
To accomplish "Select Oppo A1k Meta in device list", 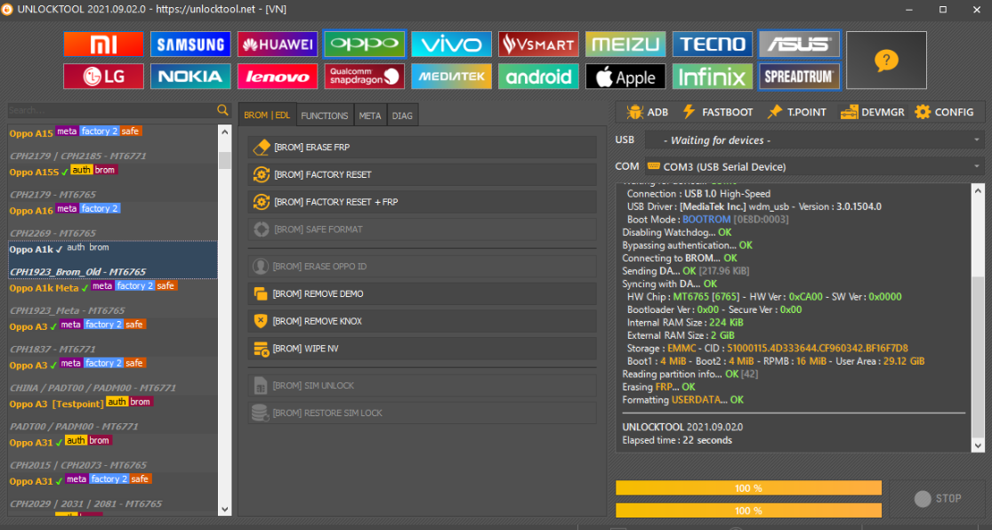I will 44,288.
